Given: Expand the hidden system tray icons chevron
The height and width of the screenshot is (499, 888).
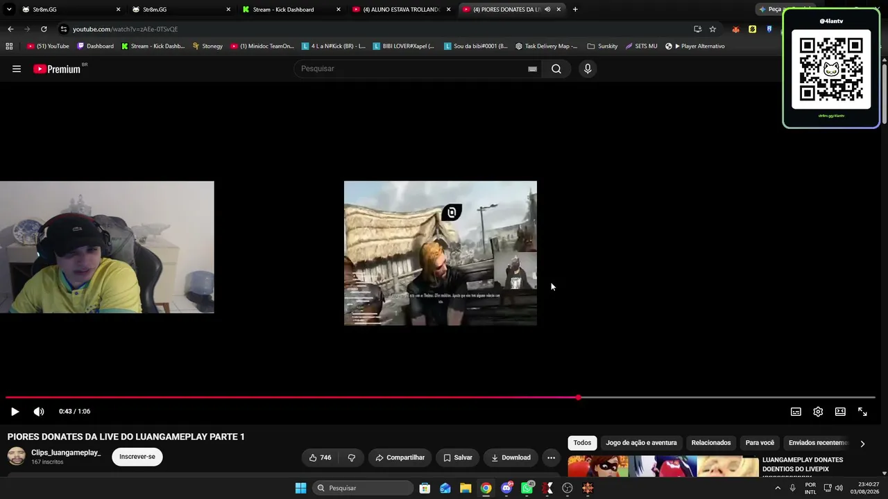Looking at the screenshot, I should 777,488.
